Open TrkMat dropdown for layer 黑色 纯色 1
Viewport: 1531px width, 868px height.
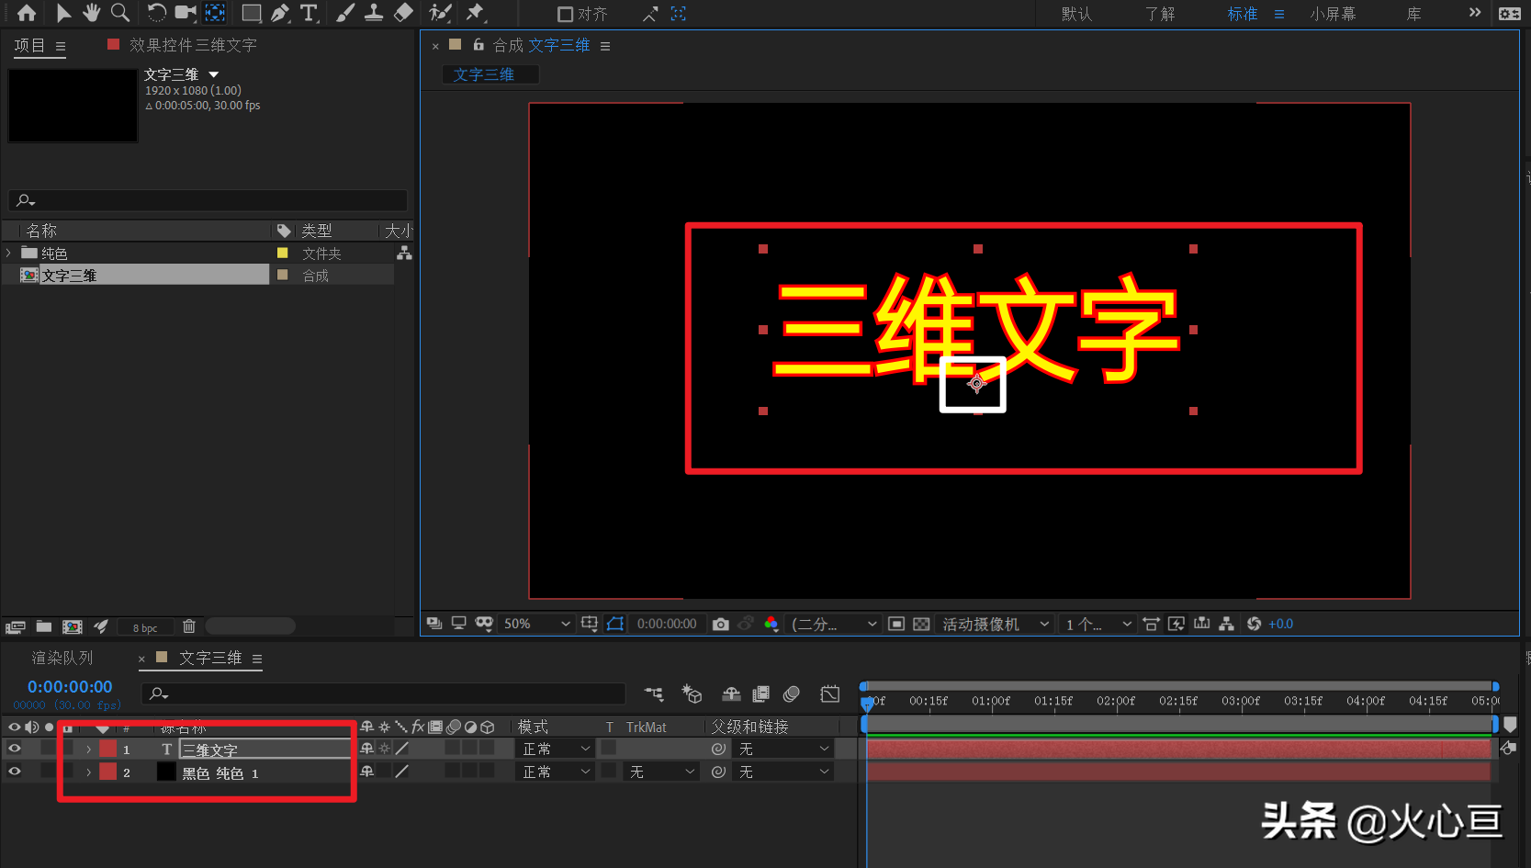tap(661, 772)
